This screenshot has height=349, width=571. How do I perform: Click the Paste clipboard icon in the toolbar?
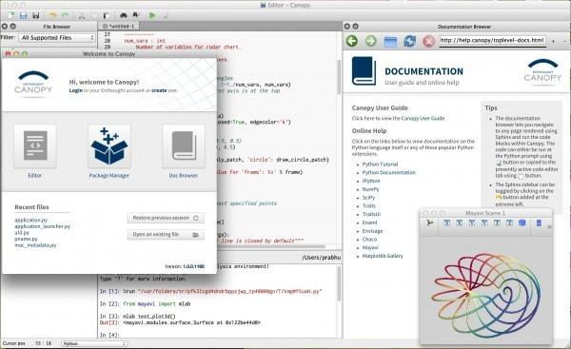click(107, 15)
